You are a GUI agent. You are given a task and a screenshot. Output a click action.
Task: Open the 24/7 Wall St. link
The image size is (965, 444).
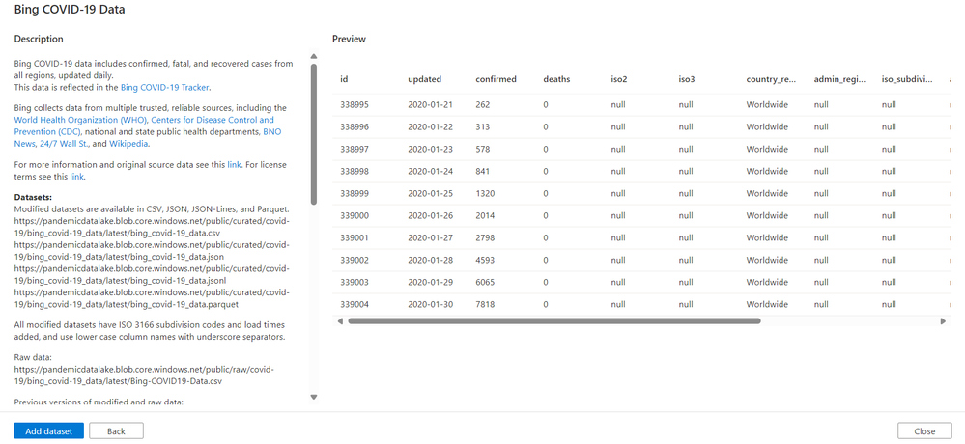[x=62, y=144]
